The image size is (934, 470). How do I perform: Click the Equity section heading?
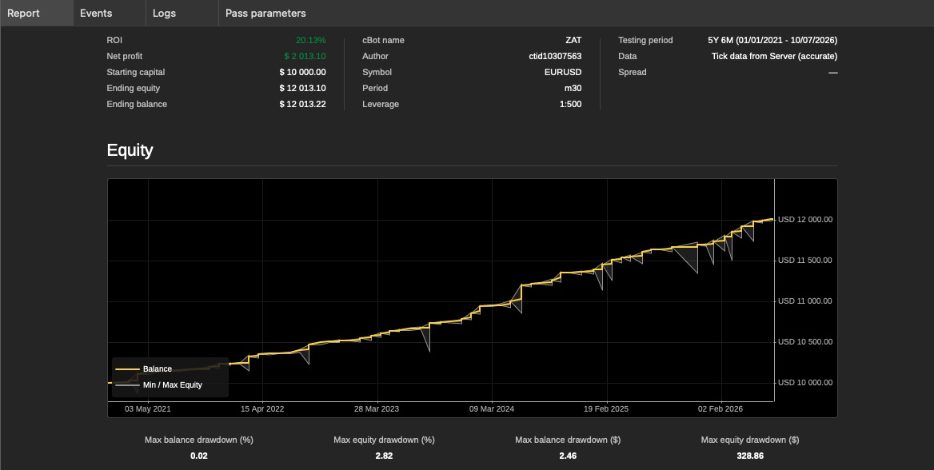tap(130, 150)
